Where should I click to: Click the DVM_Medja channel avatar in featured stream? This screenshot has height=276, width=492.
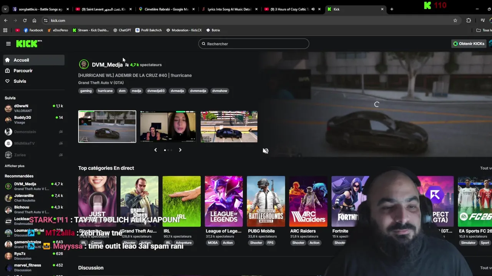pos(84,64)
